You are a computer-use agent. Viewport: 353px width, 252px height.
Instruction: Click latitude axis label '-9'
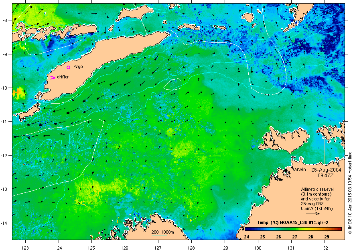(5, 54)
